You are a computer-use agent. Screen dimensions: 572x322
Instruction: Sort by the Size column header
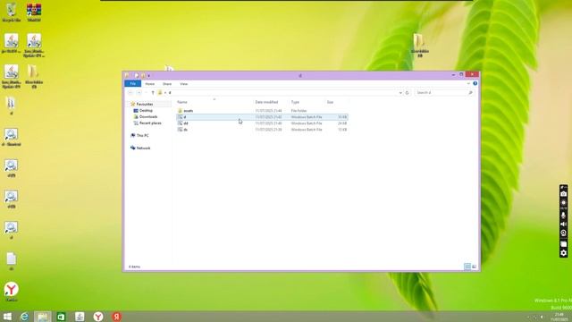tap(336, 102)
